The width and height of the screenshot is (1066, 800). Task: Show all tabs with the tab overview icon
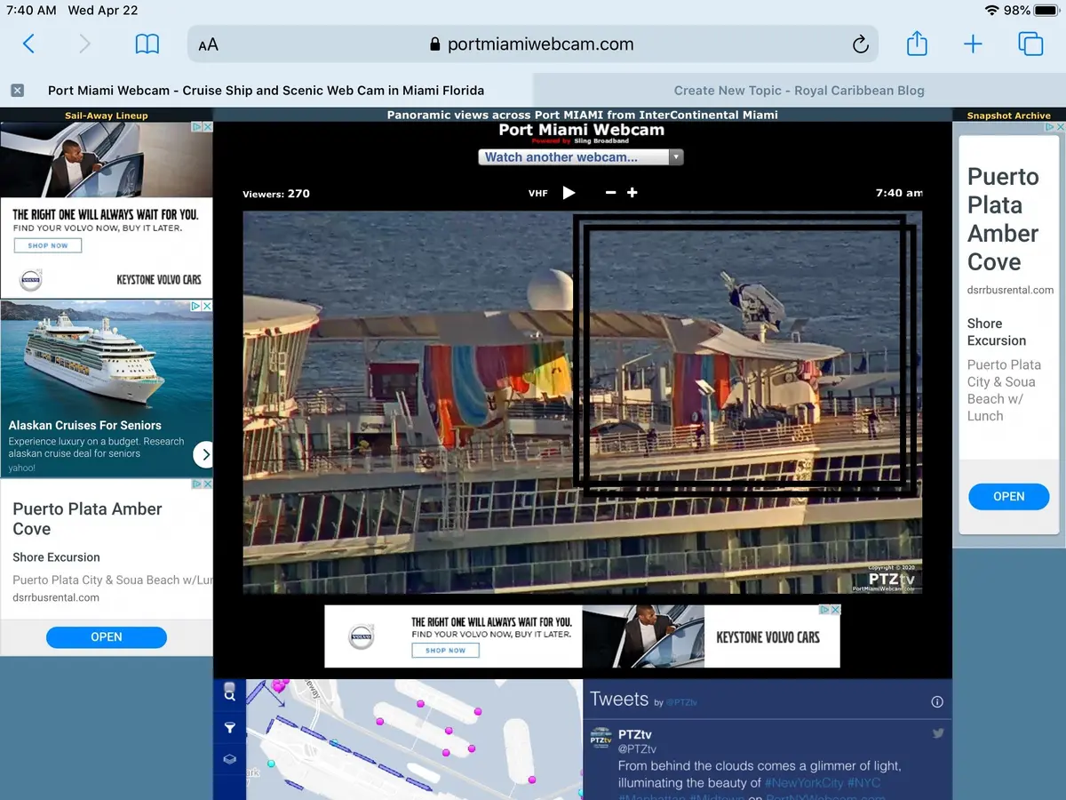1030,44
